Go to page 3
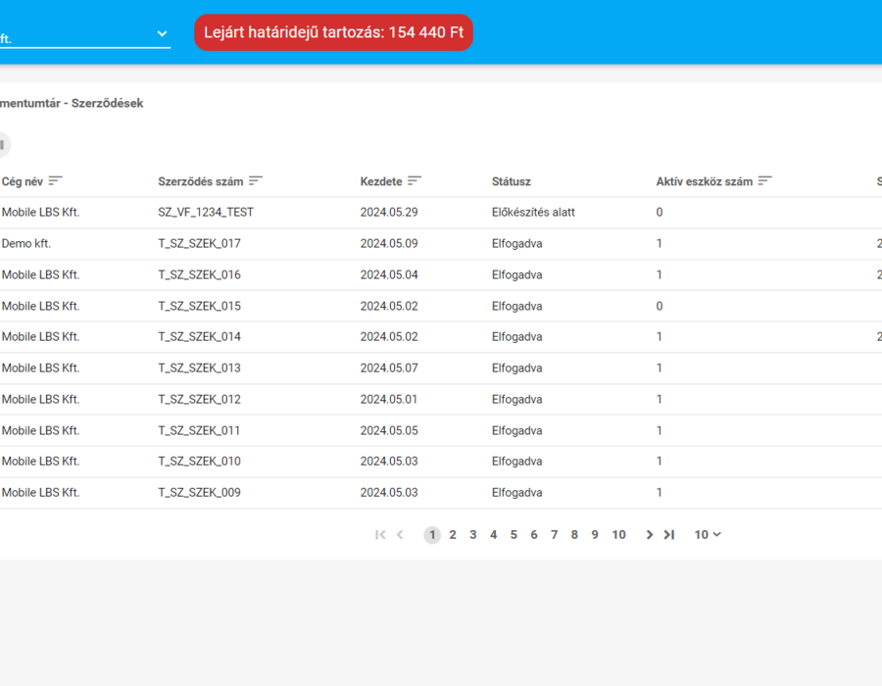 473,535
